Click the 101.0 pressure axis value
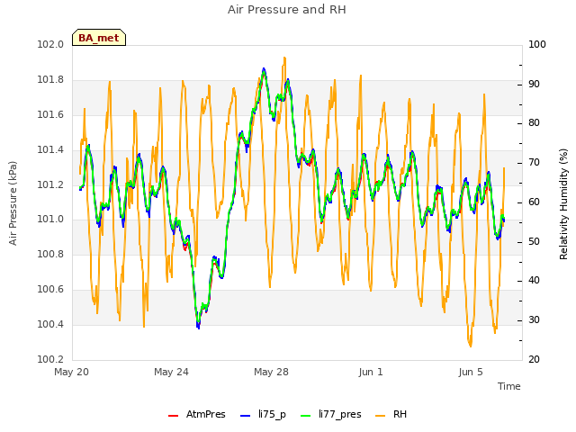 click(x=50, y=220)
